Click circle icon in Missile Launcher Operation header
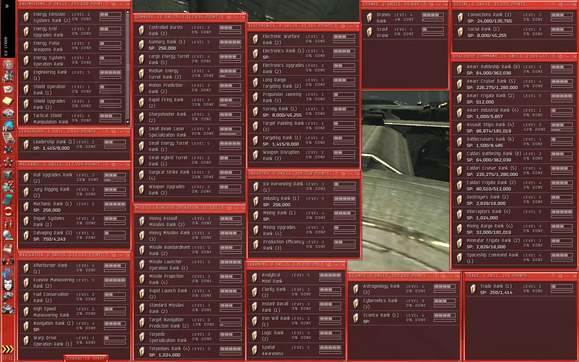The image size is (579, 362). click(x=229, y=208)
